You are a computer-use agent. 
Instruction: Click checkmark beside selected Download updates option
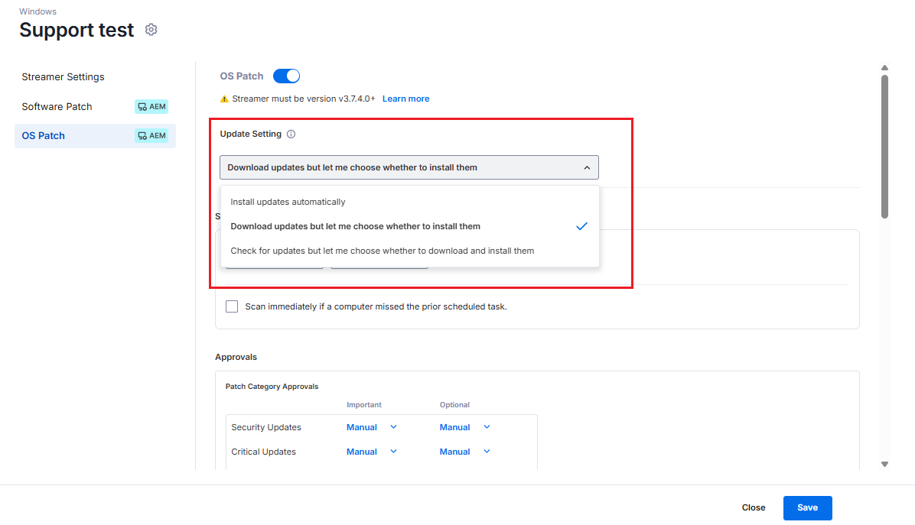[x=581, y=226]
